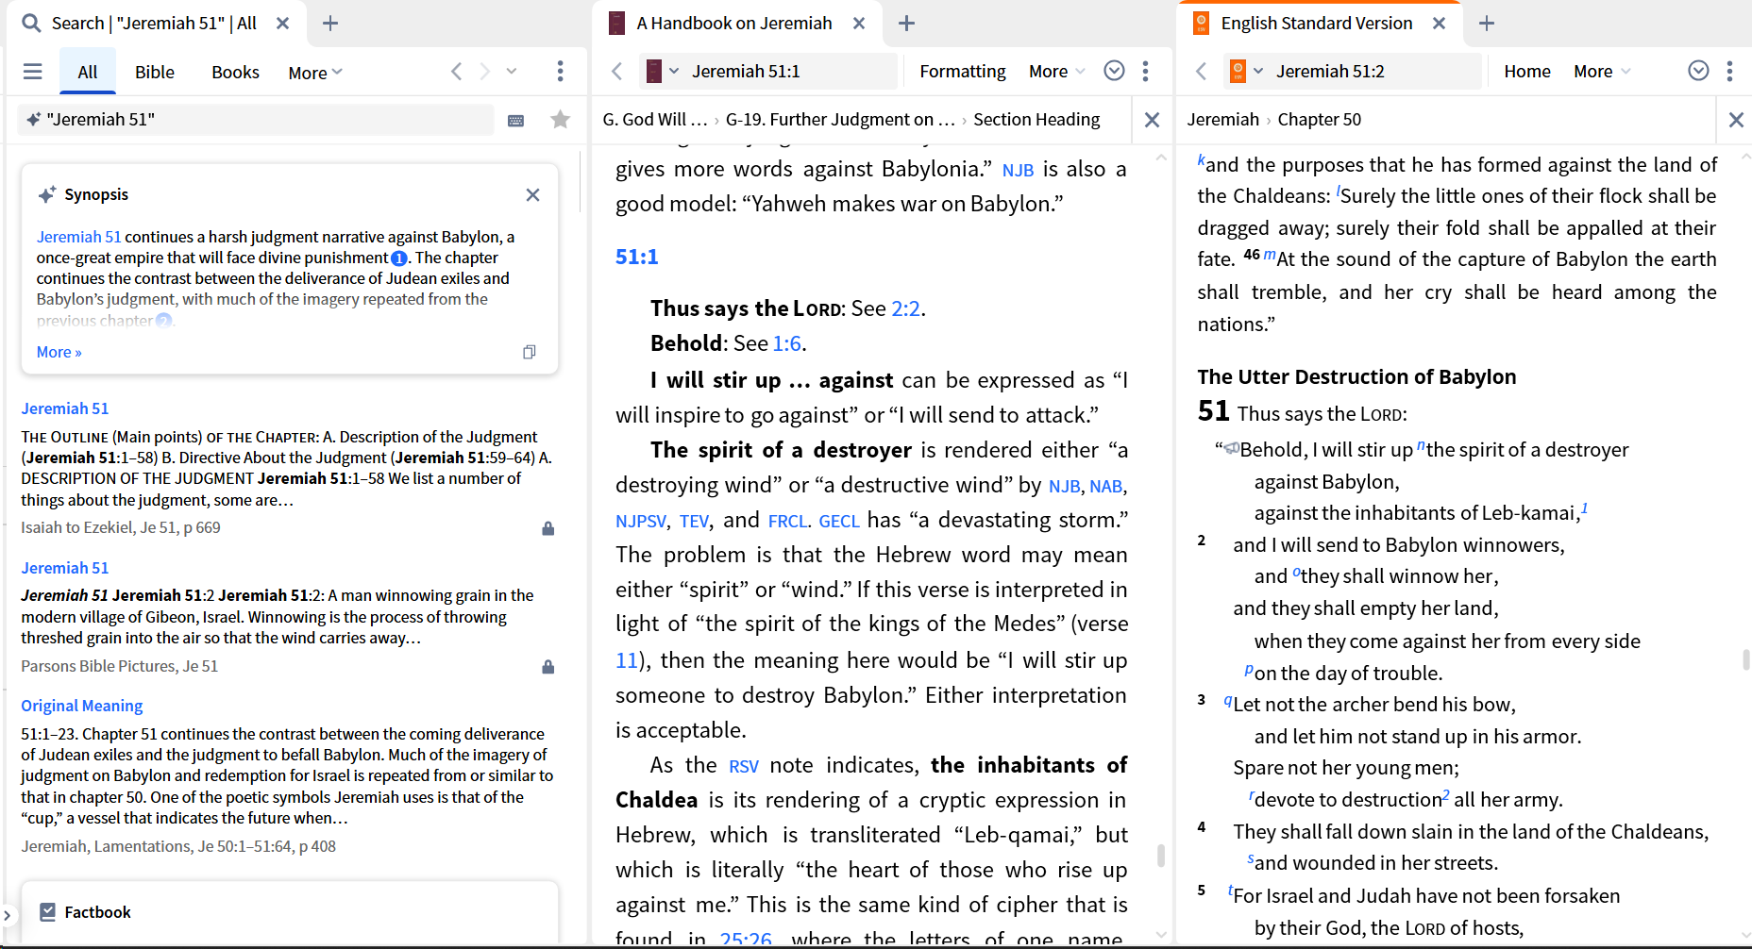Expand the More menu in Handbook panel
Screen dimensions: 1752x949
coord(1057,72)
